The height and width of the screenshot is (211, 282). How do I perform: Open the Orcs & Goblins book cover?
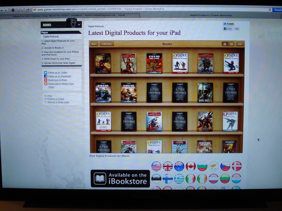129,147
